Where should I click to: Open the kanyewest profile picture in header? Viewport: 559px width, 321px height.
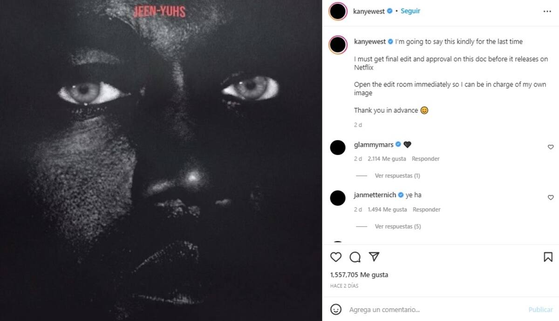tap(338, 12)
